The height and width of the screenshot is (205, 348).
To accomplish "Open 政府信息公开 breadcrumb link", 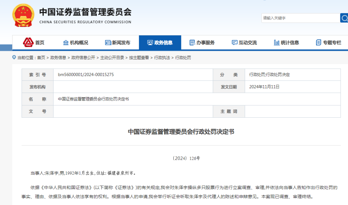I will 83,58.
